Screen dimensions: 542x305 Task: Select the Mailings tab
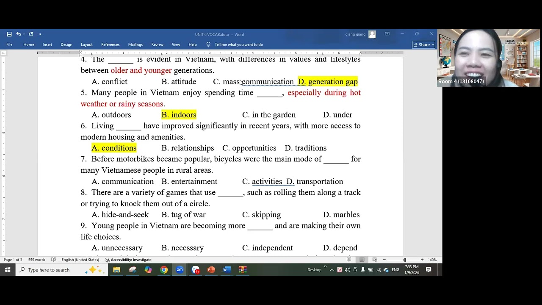click(135, 44)
